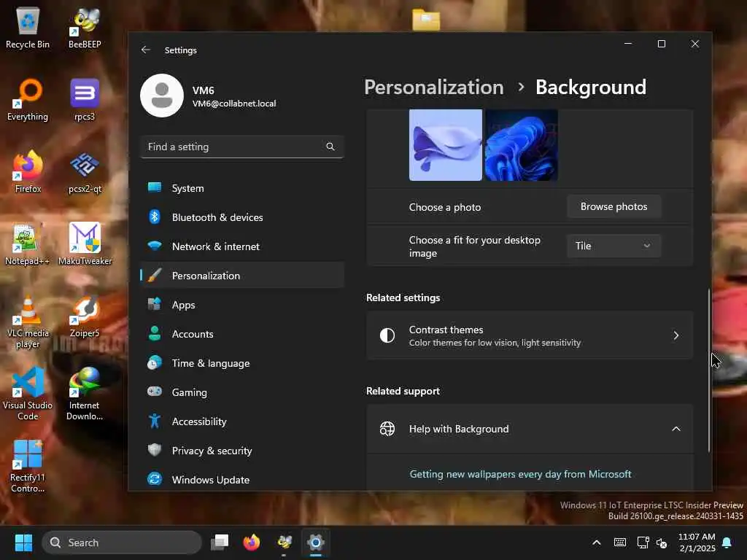The width and height of the screenshot is (747, 560).
Task: Open Bluetooth & devices settings
Action: [x=242, y=217]
